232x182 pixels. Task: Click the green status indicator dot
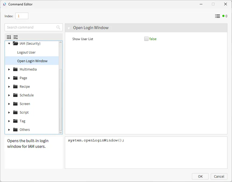tap(223, 16)
